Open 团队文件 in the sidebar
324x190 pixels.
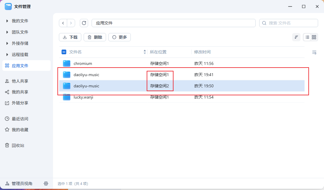[20, 32]
